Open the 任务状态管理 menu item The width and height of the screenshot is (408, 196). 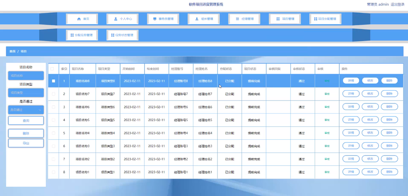122,35
